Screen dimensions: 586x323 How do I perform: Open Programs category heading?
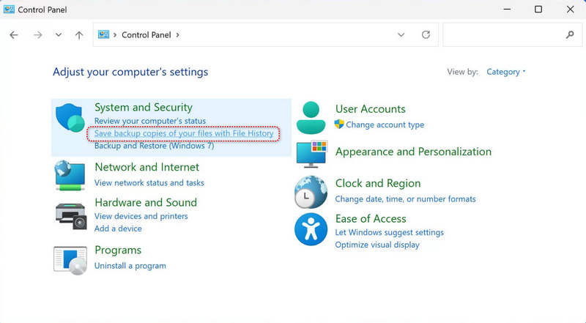[118, 250]
